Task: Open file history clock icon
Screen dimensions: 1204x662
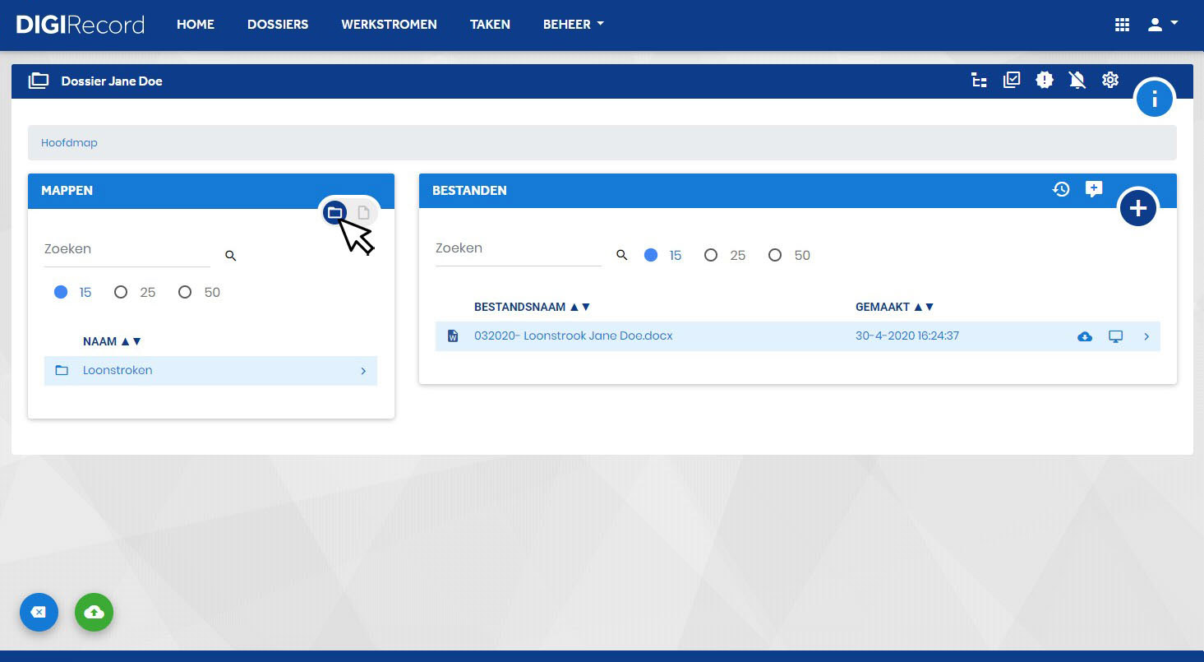Action: click(x=1061, y=189)
